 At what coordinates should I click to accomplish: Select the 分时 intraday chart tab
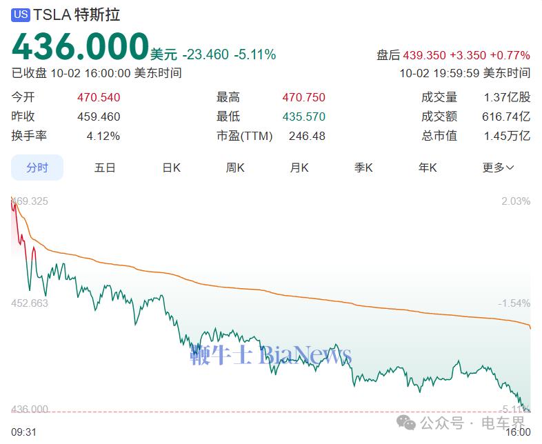[37, 168]
